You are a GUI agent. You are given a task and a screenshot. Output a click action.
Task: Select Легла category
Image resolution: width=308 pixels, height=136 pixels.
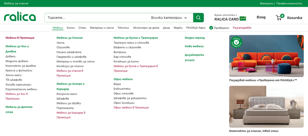coord(61,43)
